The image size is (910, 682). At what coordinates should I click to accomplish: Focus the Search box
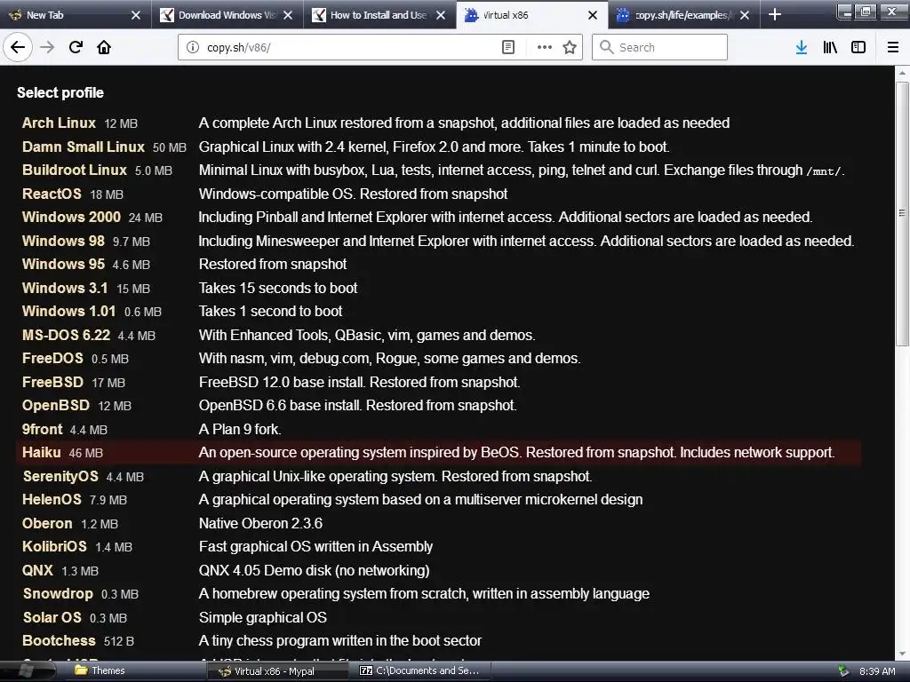pyautogui.click(x=660, y=47)
